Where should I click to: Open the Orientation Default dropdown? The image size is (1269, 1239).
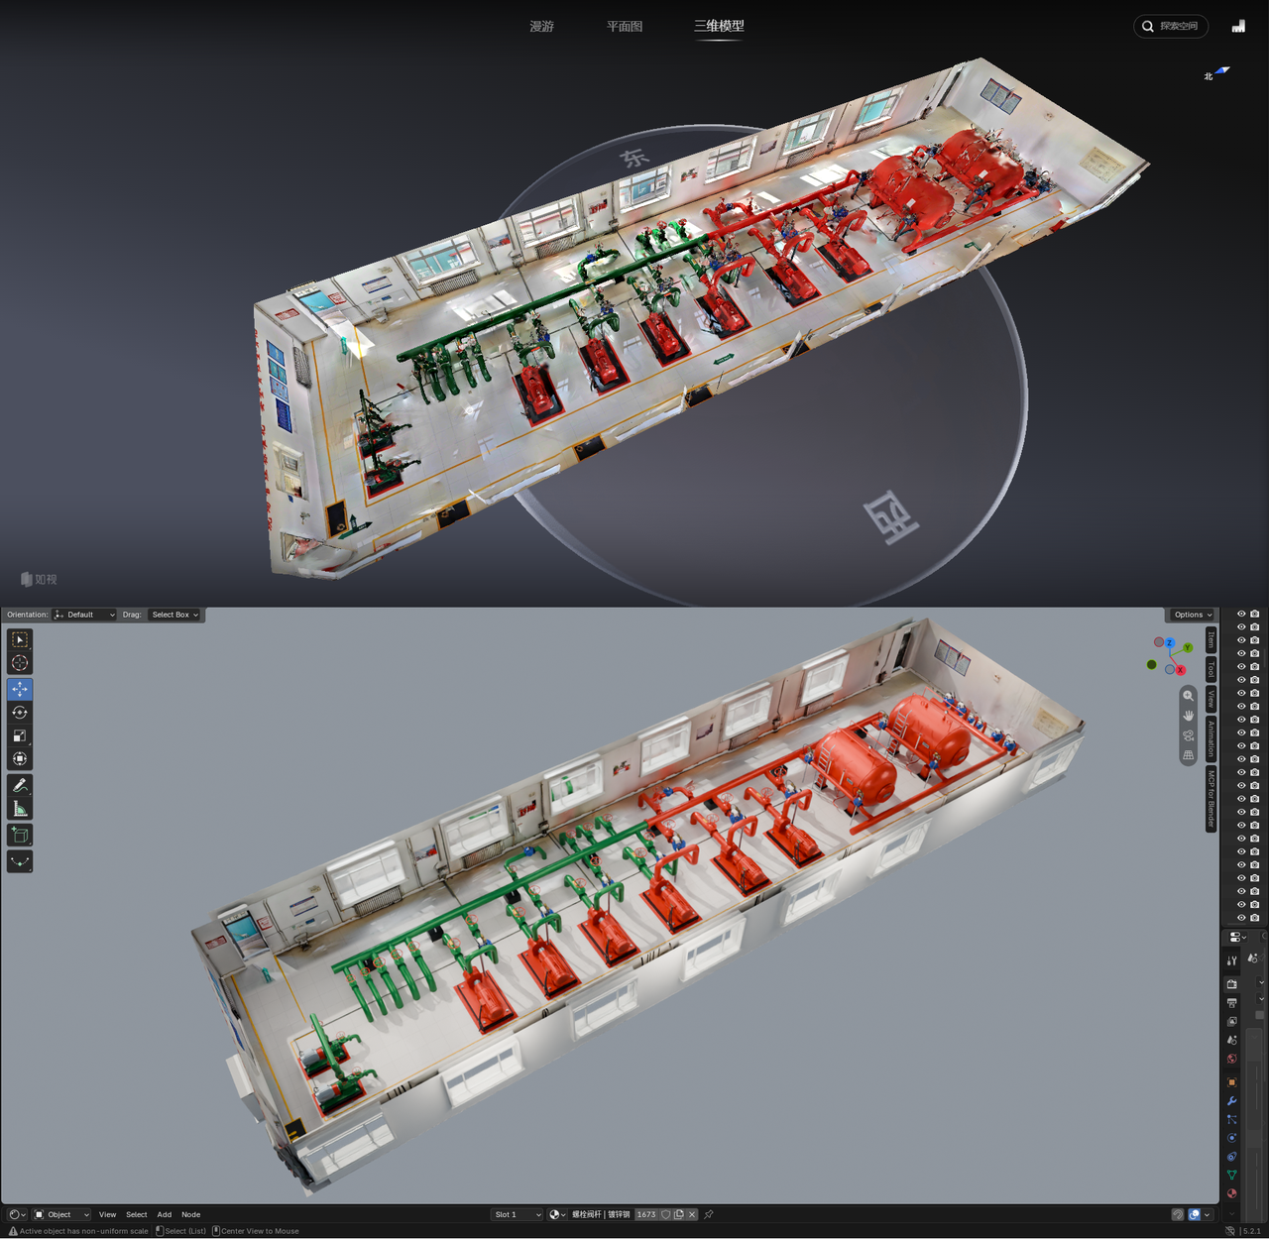(x=84, y=615)
